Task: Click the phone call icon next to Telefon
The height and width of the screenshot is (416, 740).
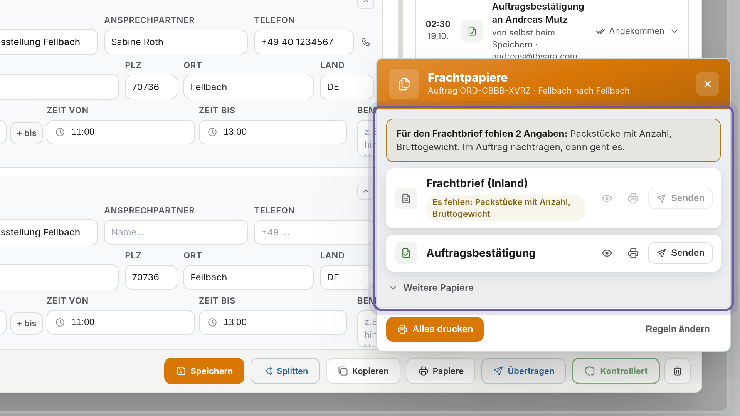Action: click(365, 42)
